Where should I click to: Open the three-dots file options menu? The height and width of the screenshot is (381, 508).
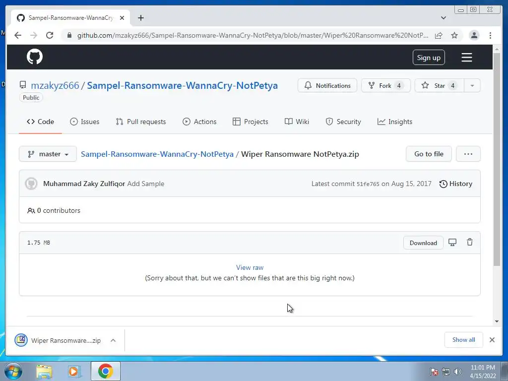tap(468, 154)
